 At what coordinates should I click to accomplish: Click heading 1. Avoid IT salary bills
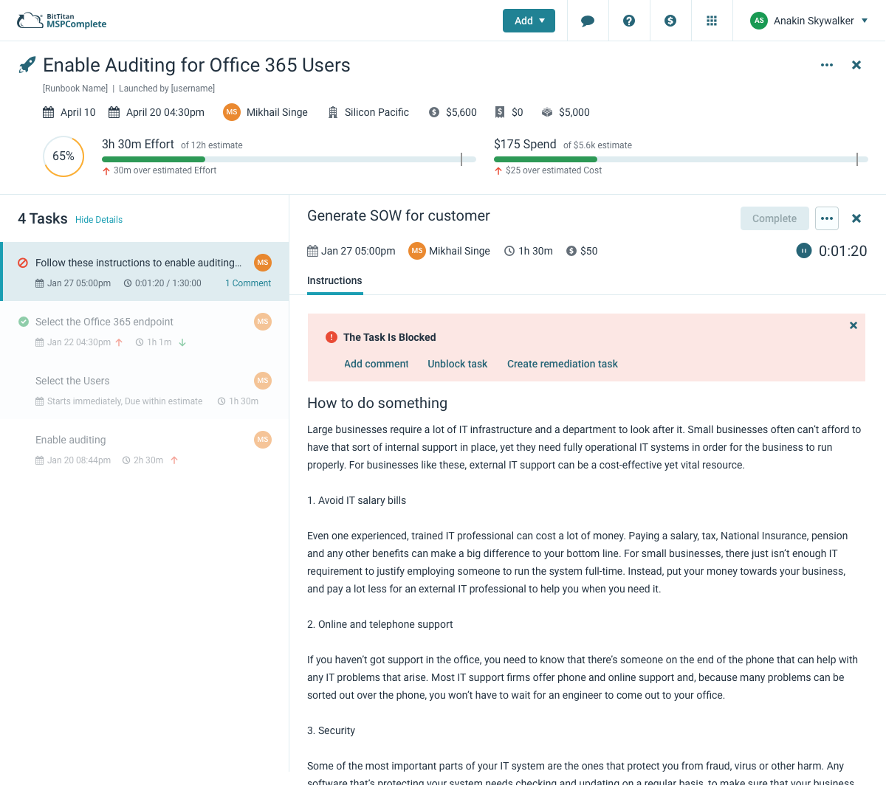click(357, 500)
